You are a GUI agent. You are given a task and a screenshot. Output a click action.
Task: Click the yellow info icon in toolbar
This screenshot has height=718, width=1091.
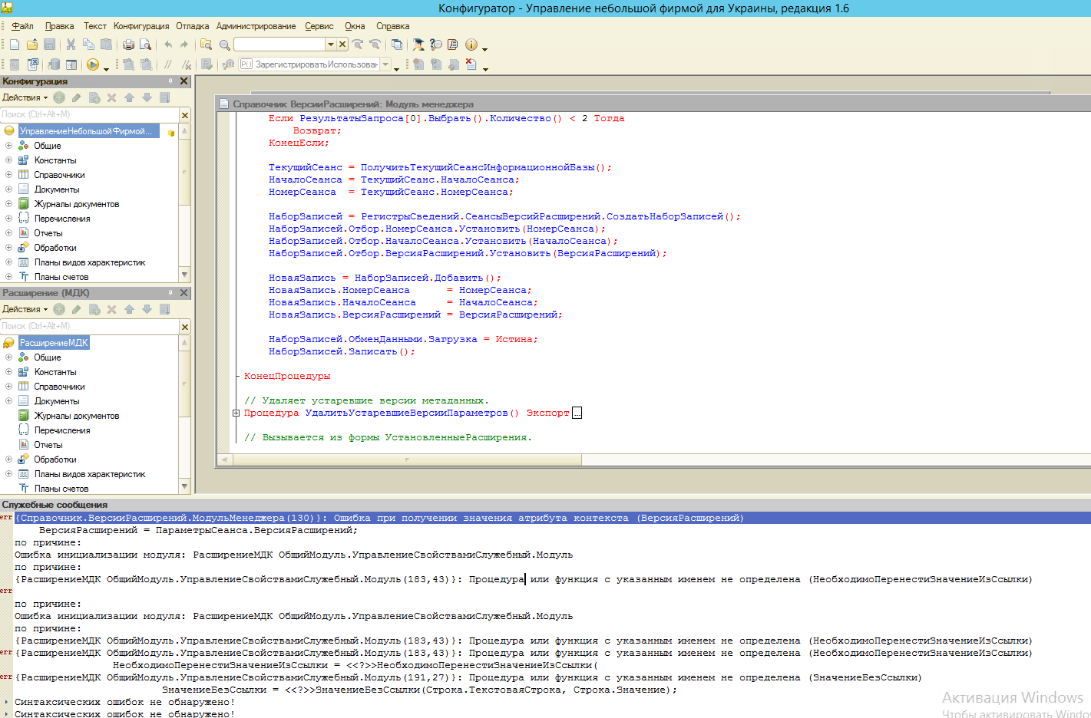pyautogui.click(x=471, y=44)
